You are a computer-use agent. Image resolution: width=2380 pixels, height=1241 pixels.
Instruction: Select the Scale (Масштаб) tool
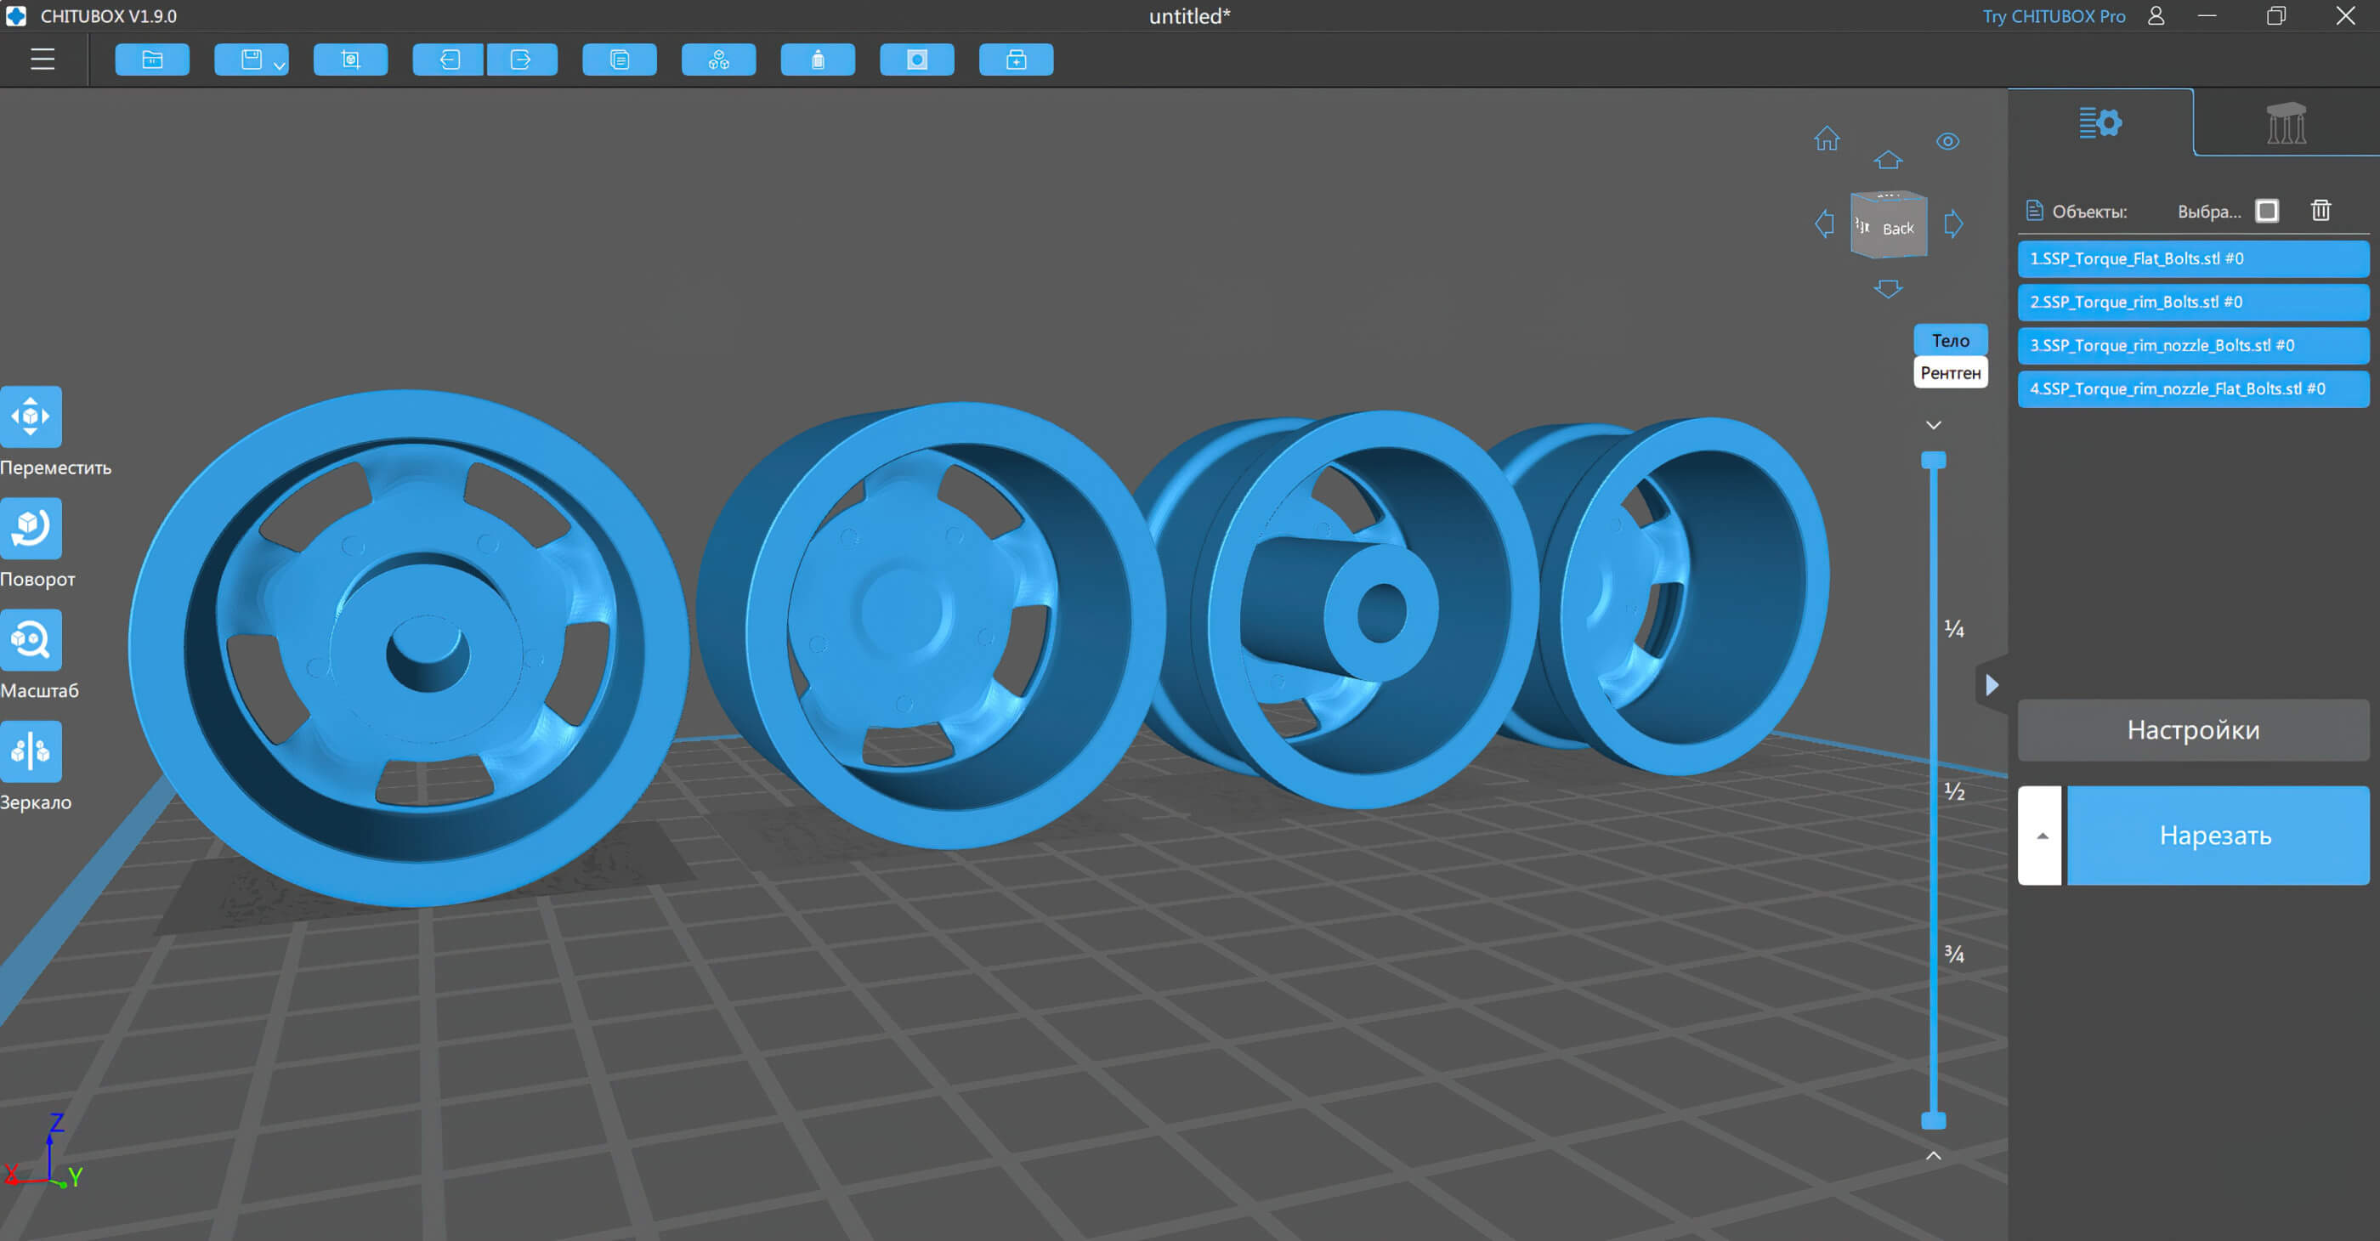tap(31, 639)
